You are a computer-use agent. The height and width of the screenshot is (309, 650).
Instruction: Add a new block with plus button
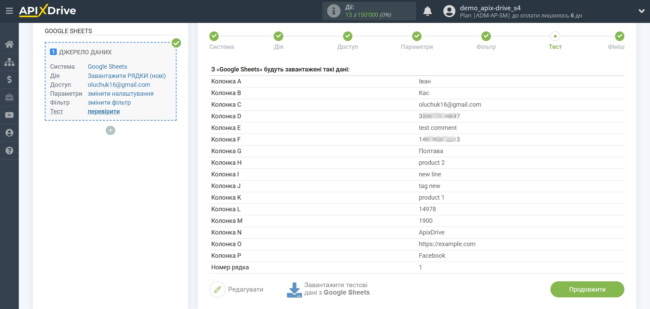tap(110, 131)
